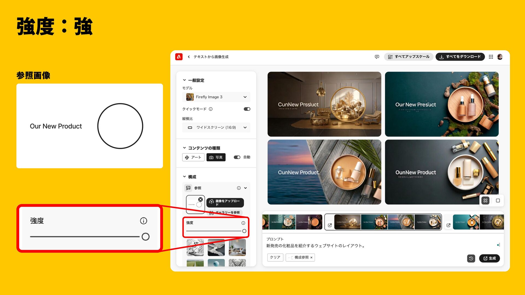
Task: Click the info icon next to 強度
Action: pyautogui.click(x=243, y=223)
